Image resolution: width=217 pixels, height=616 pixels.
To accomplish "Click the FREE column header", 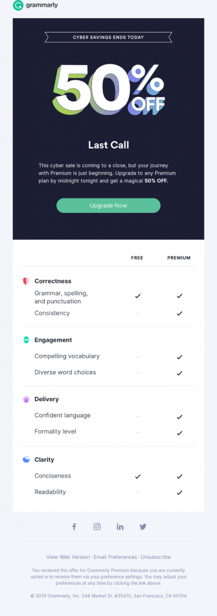I will (137, 258).
